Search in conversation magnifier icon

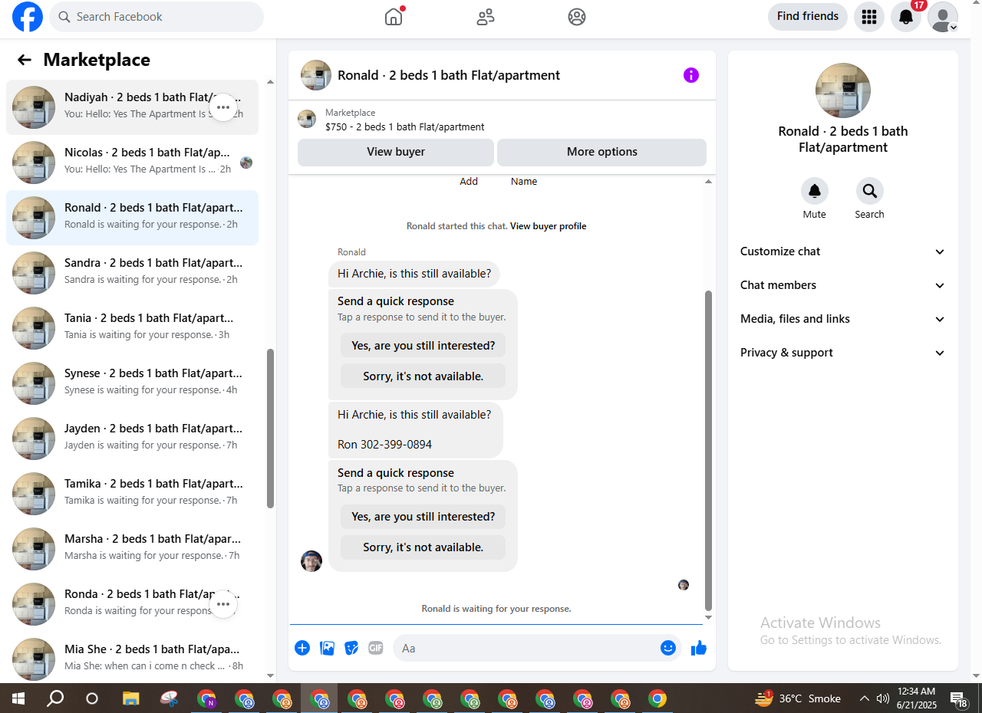(870, 191)
